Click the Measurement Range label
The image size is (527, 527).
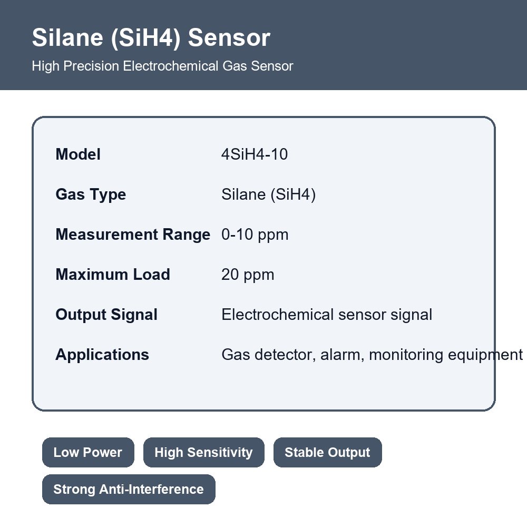coord(133,235)
